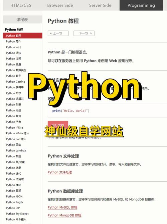
Task: Follow the Python 文件处理 red link
Action: [x=60, y=172]
